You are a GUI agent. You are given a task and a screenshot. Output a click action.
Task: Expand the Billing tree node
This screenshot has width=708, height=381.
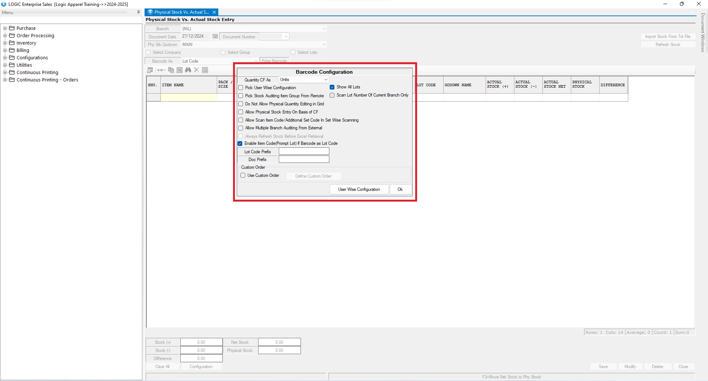point(5,50)
